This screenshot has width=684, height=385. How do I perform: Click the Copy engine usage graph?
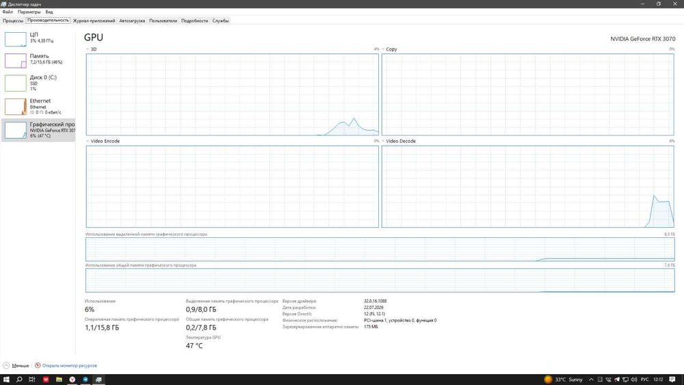[528, 94]
